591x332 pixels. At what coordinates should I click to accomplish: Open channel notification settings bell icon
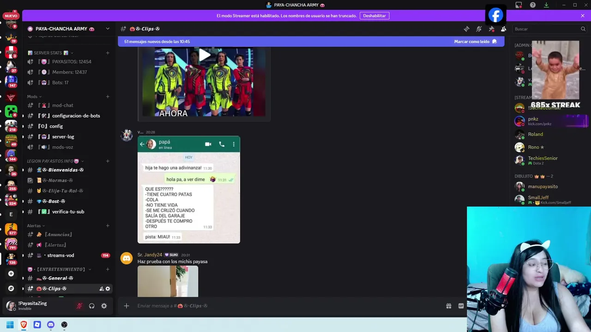[x=479, y=29]
